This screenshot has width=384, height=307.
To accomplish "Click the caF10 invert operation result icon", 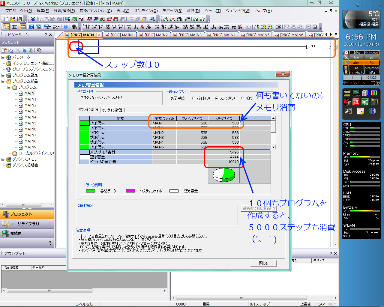I will point(227,27).
